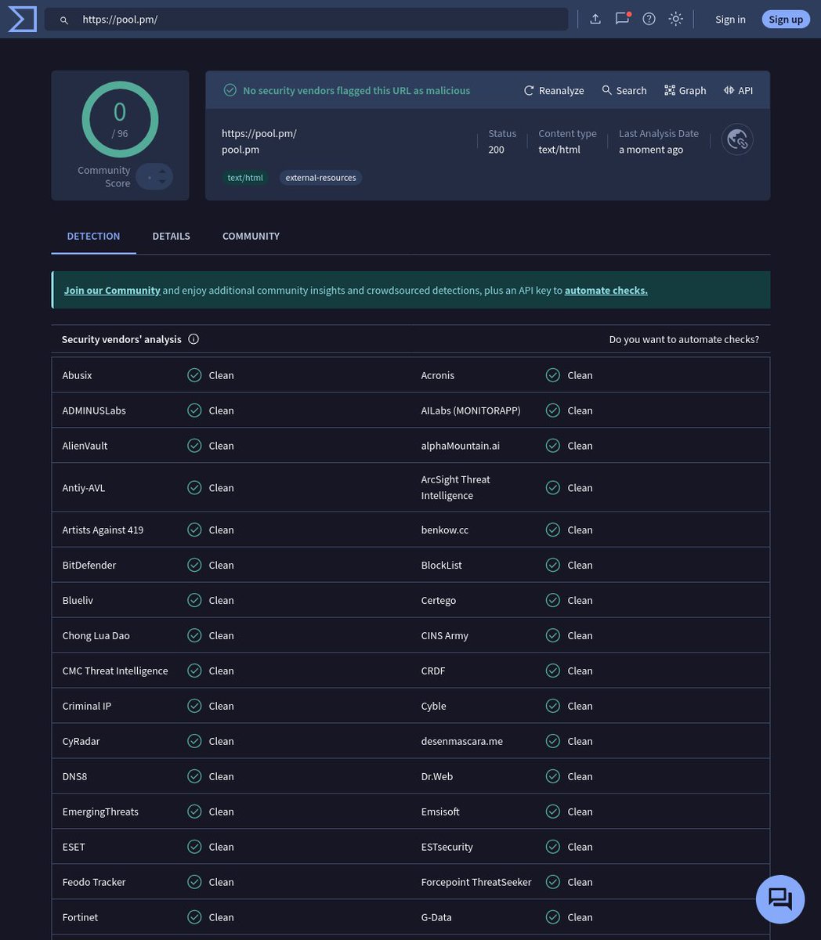Click the check icon for CRDF
The width and height of the screenshot is (821, 940).
point(553,671)
